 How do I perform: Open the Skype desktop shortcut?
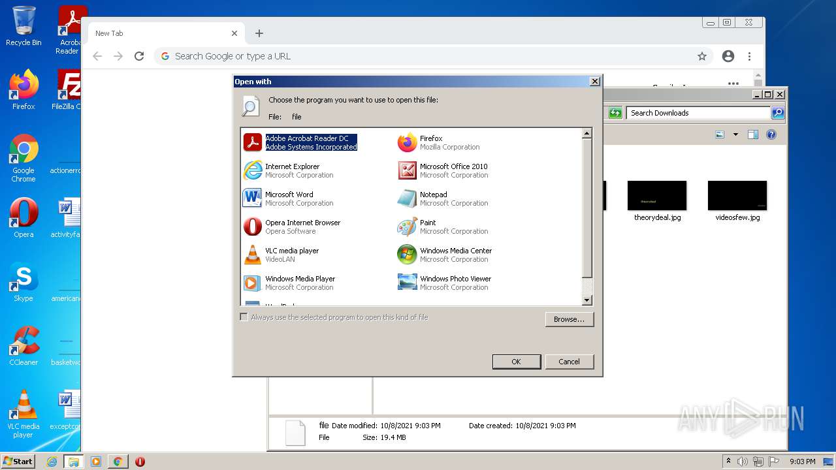(x=24, y=281)
